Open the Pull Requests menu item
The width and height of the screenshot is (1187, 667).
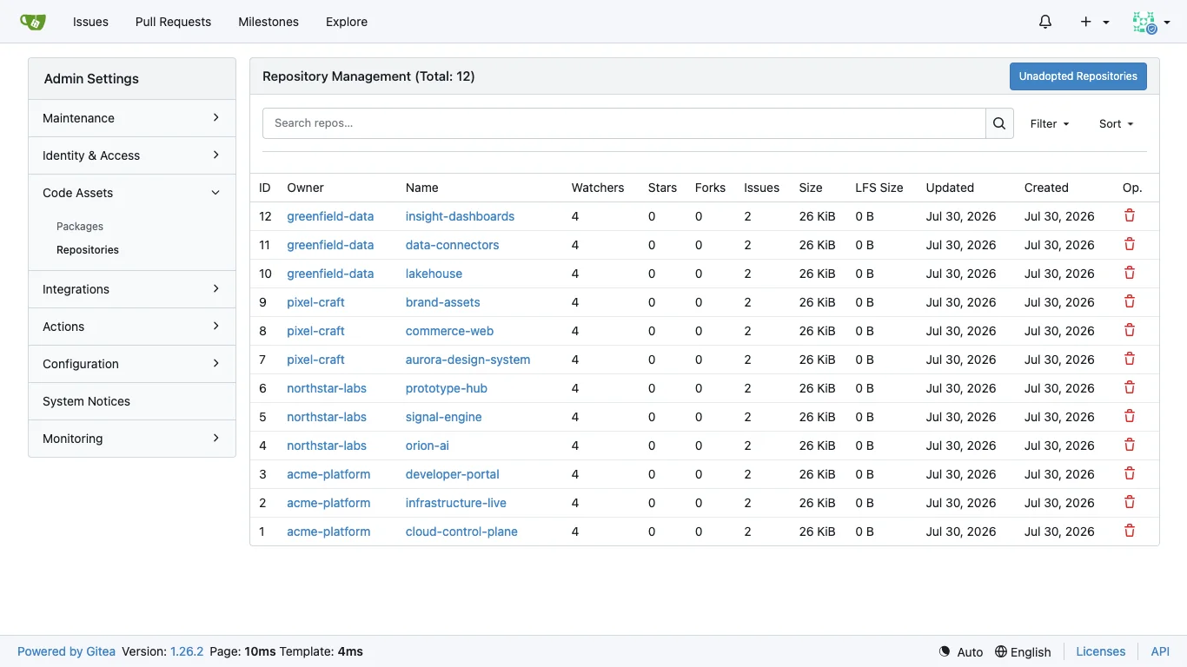pyautogui.click(x=173, y=22)
